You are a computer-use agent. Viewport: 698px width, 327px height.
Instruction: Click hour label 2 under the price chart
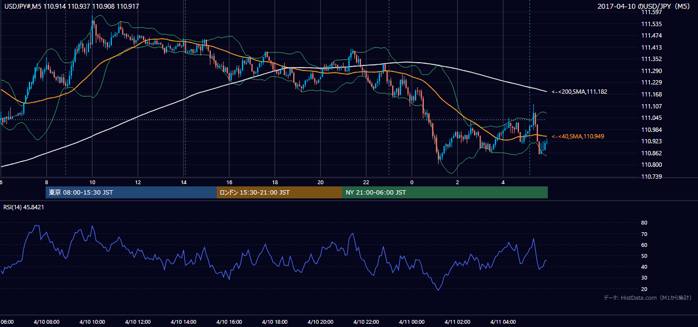pos(457,183)
